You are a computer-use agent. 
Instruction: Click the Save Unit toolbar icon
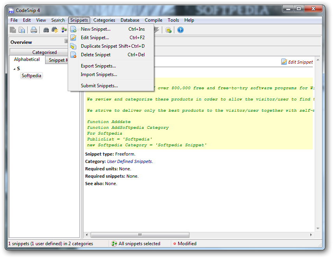tap(22, 30)
